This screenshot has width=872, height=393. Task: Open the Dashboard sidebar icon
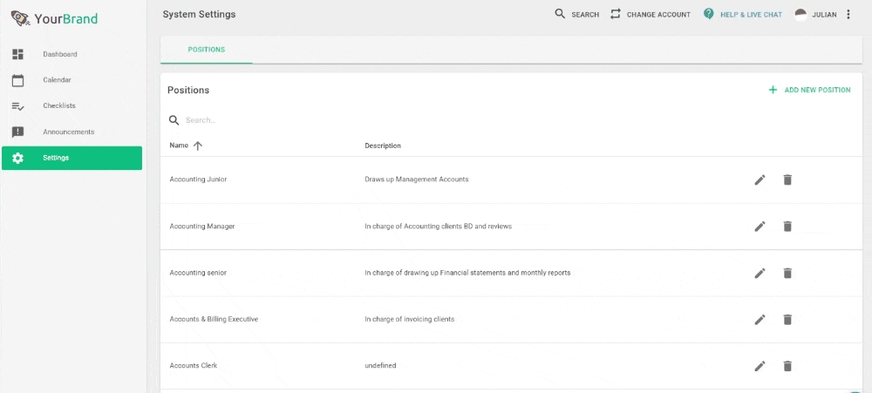[x=17, y=54]
